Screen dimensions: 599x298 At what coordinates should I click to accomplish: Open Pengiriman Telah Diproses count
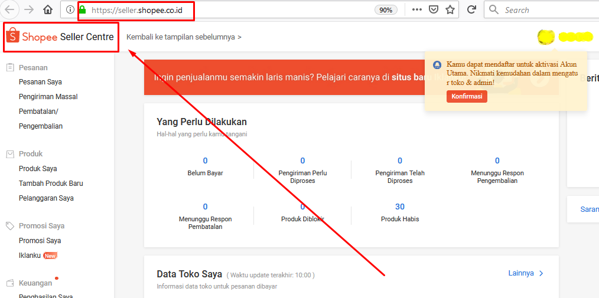400,170
